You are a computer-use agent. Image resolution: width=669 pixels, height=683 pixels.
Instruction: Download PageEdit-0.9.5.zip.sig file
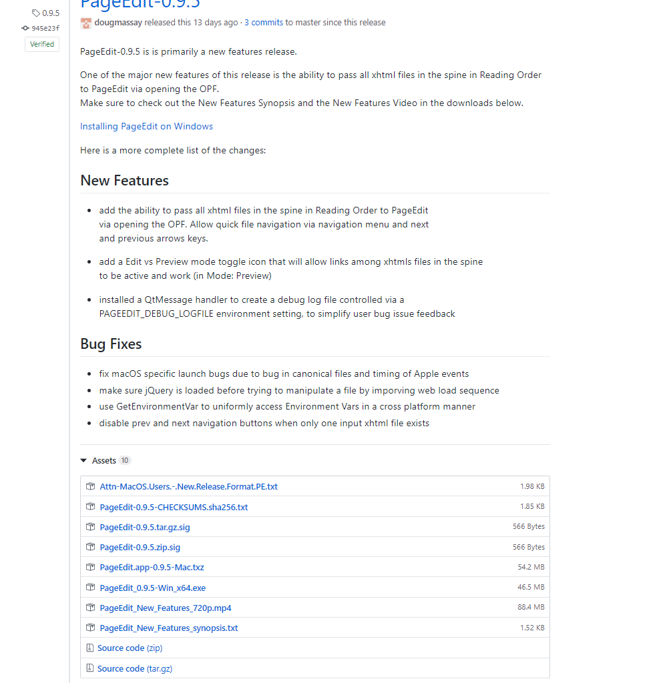(140, 547)
